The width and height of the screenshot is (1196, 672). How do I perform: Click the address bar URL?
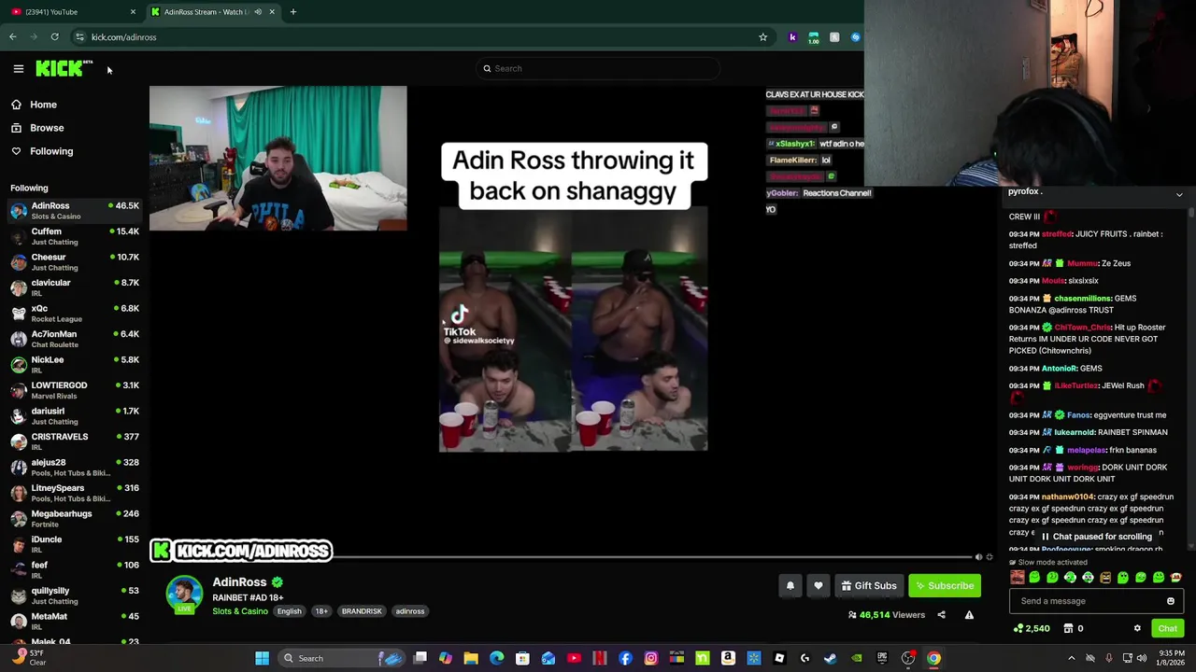coord(123,37)
